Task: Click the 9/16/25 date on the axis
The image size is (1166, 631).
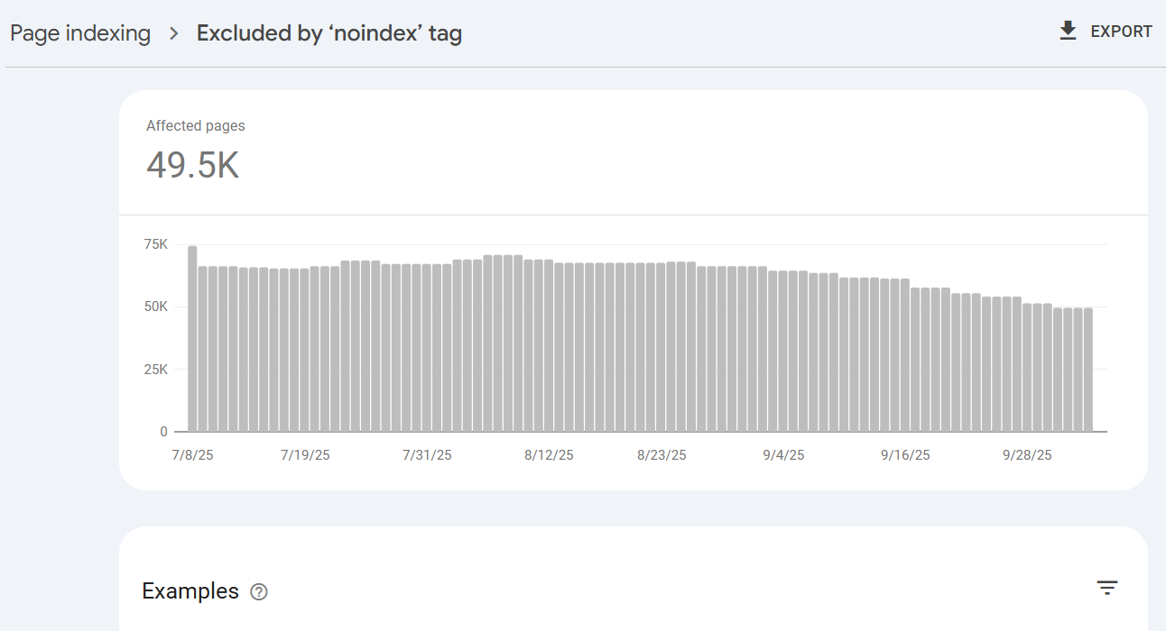Action: click(905, 455)
